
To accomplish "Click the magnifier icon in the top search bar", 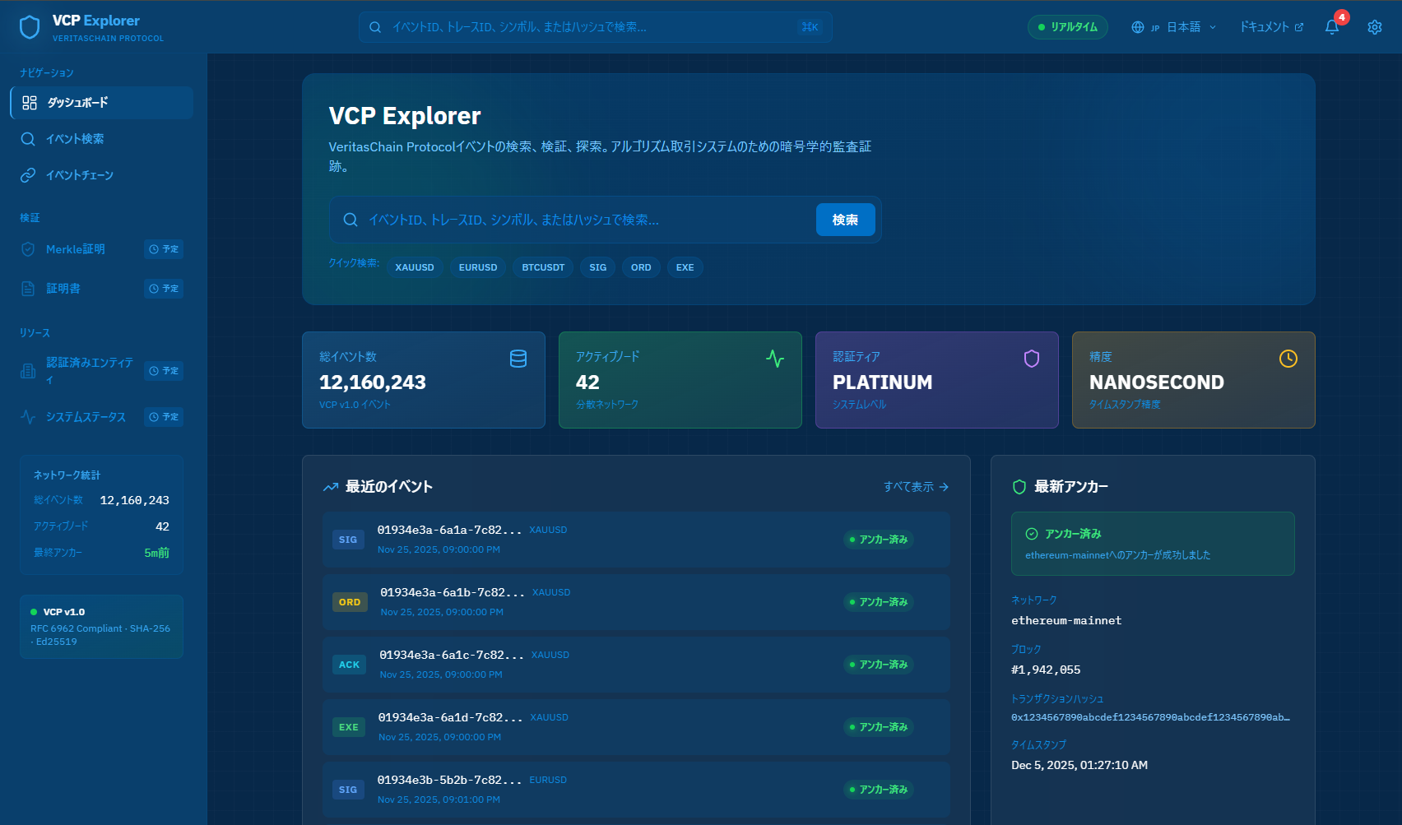I will click(x=375, y=27).
